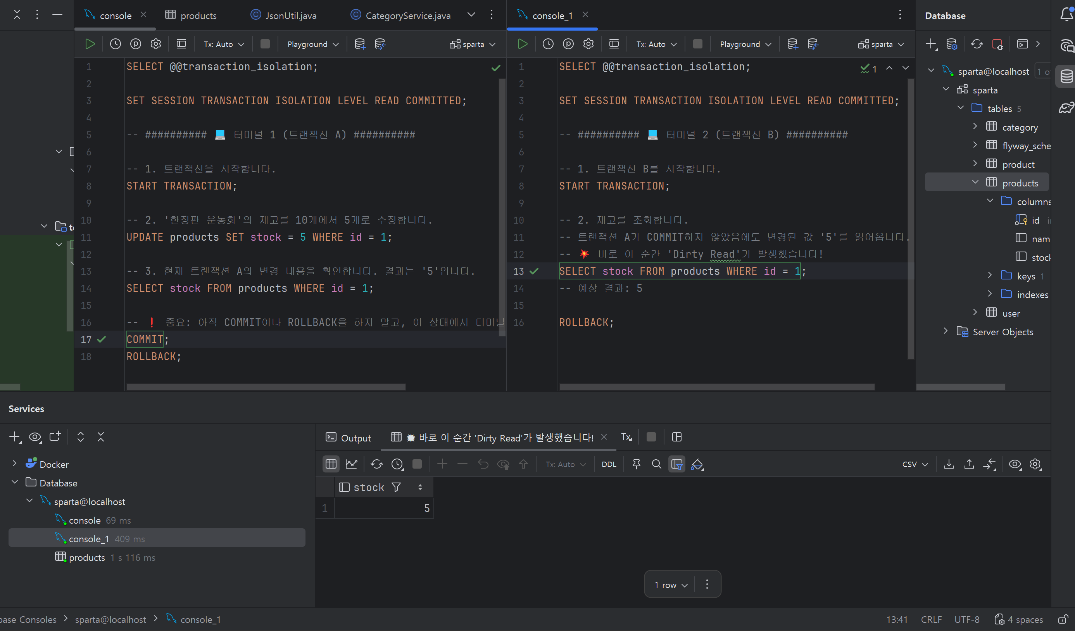Switch to the Output tab
Image resolution: width=1075 pixels, height=631 pixels.
click(x=348, y=438)
